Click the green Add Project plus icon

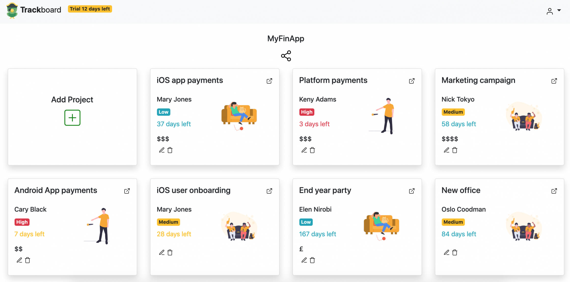point(72,118)
